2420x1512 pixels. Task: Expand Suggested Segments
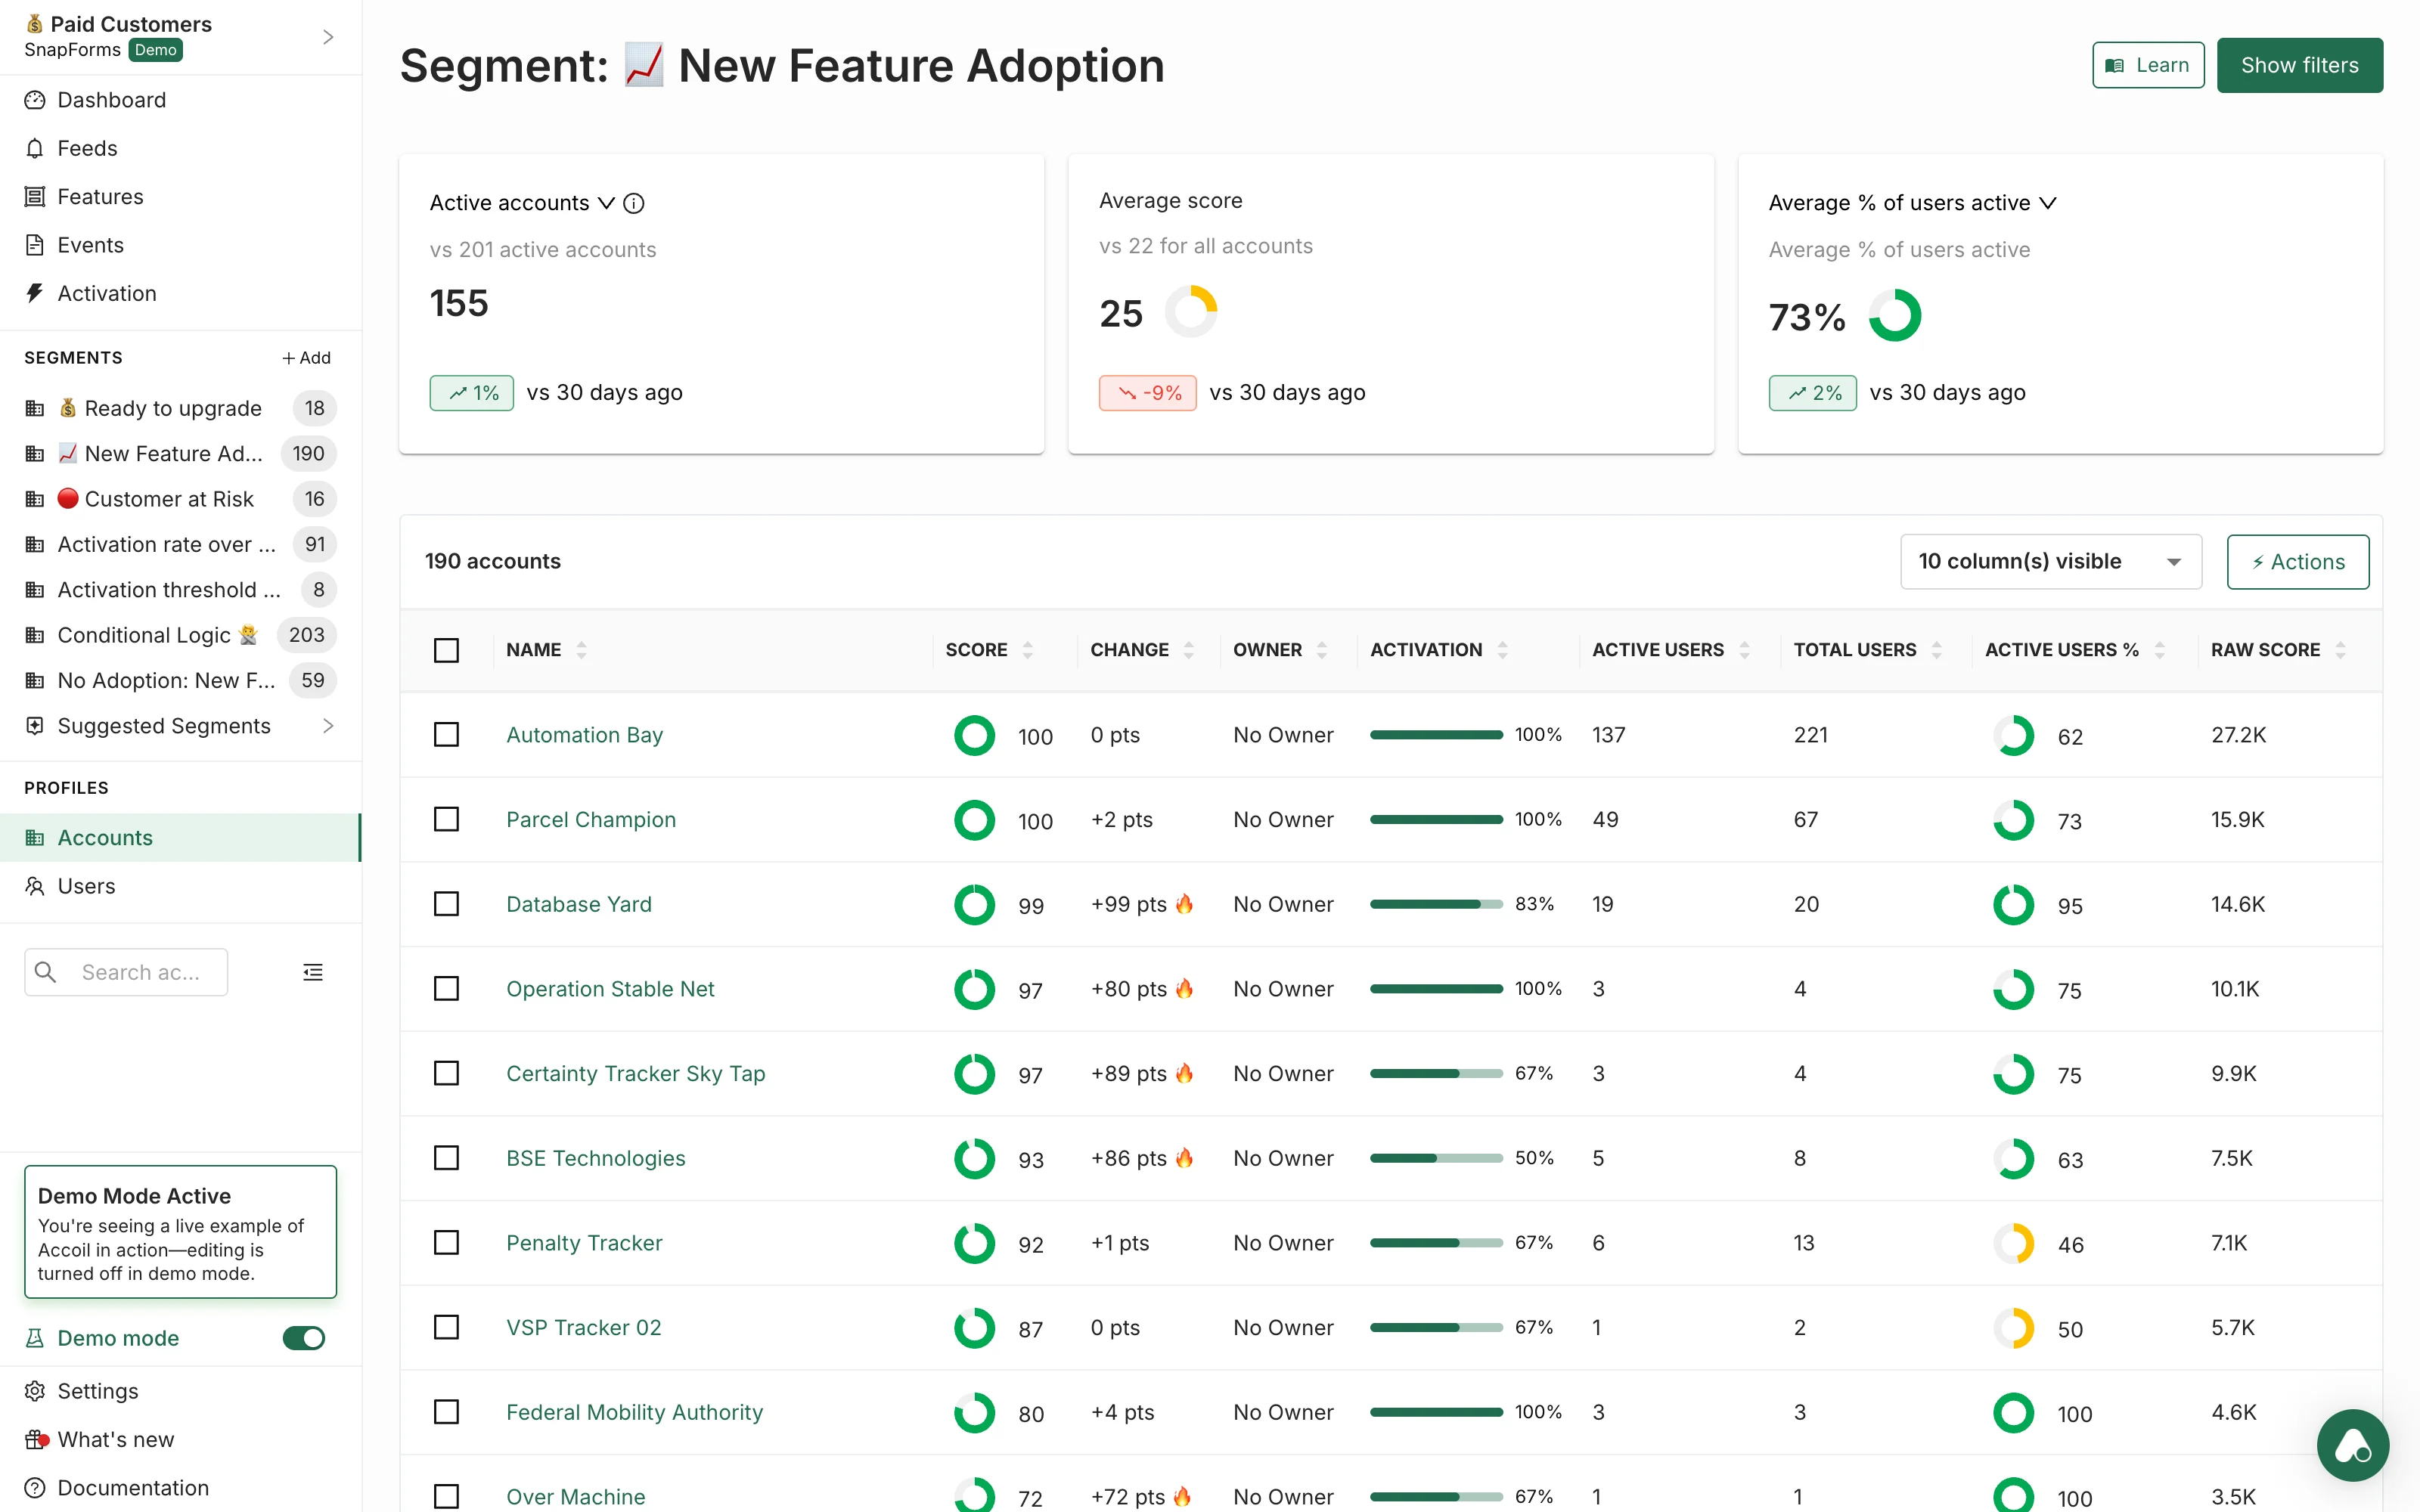pyautogui.click(x=164, y=726)
